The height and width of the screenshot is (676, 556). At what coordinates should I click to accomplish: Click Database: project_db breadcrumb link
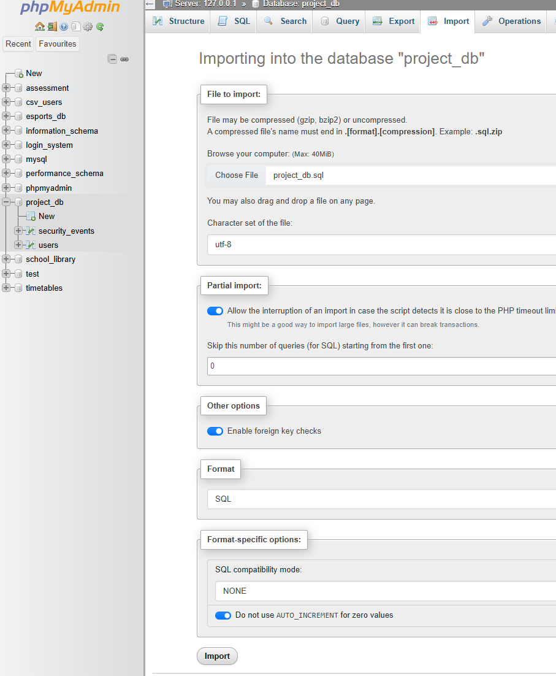[x=301, y=4]
